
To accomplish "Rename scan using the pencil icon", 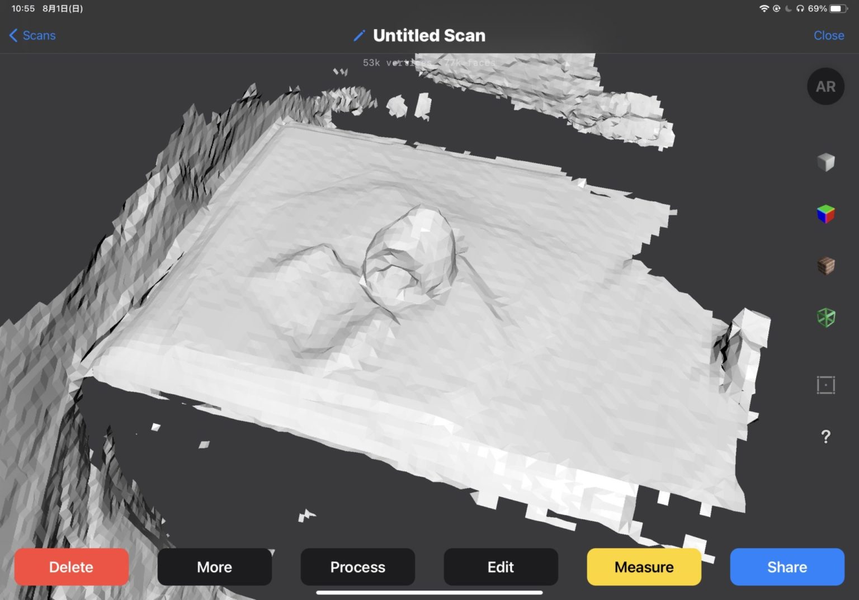I will tap(358, 35).
